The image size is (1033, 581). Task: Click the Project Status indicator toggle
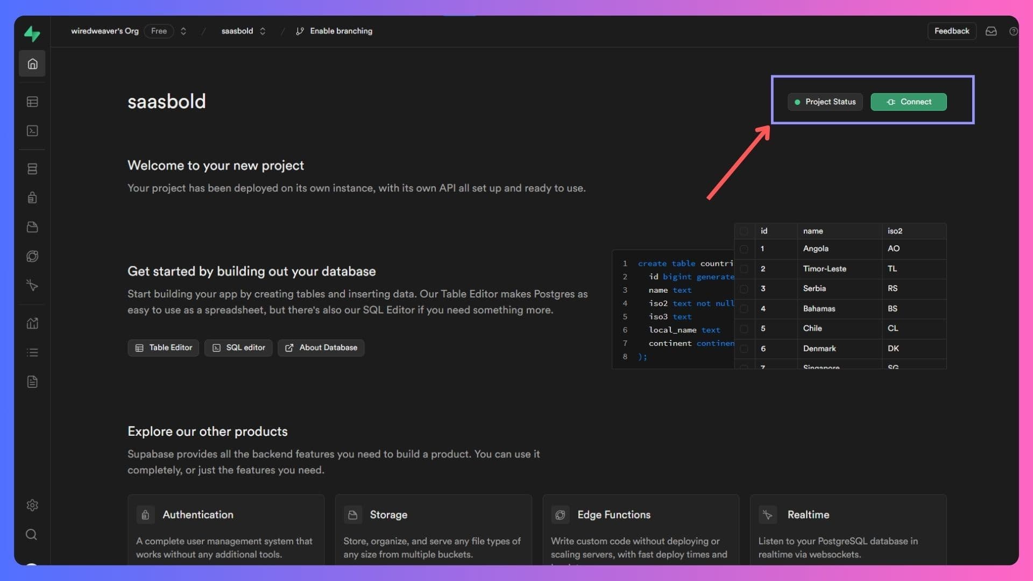point(825,102)
